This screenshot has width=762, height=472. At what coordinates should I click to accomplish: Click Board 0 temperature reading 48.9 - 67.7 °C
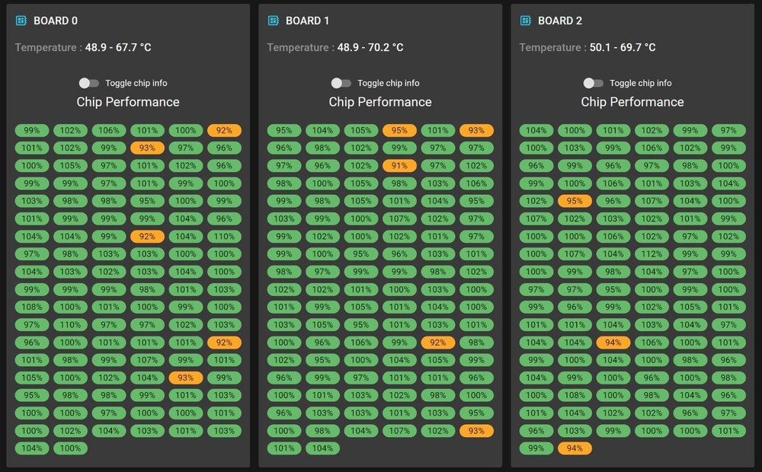tap(118, 48)
